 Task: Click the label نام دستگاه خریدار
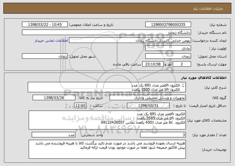point(212,33)
